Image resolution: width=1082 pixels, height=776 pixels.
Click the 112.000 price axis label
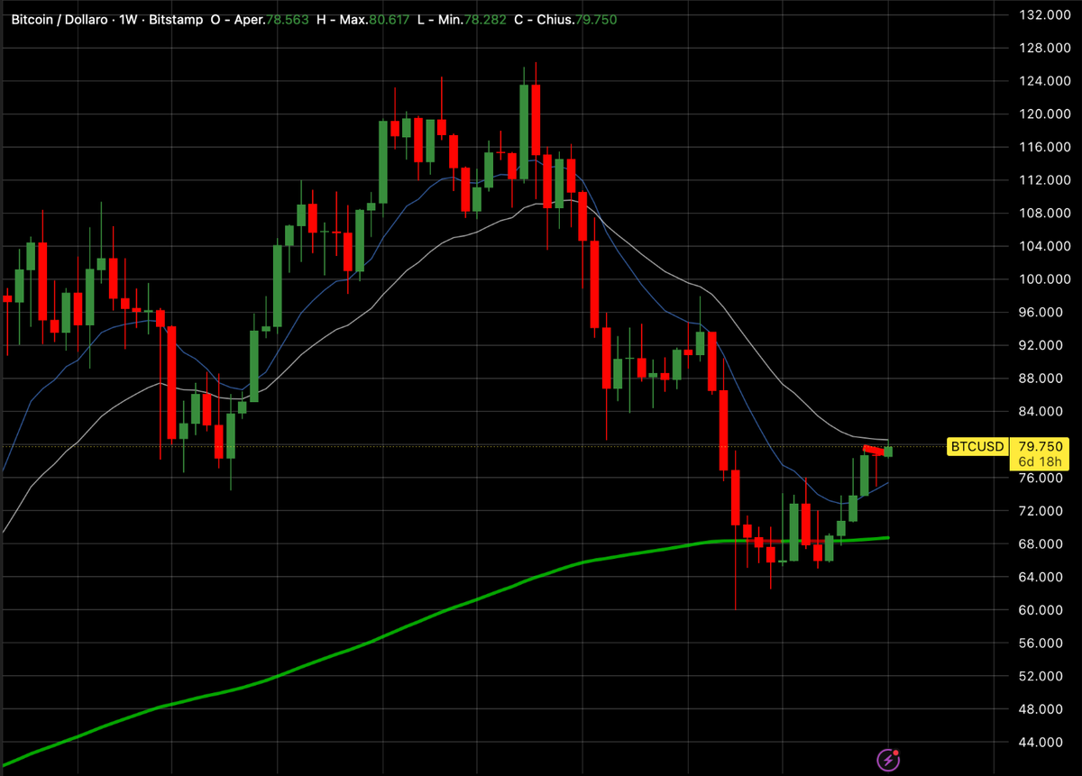coord(1043,180)
